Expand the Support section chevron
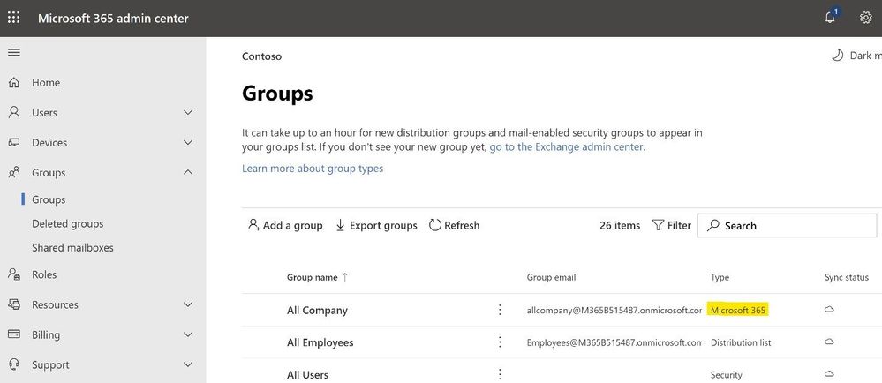 click(188, 364)
